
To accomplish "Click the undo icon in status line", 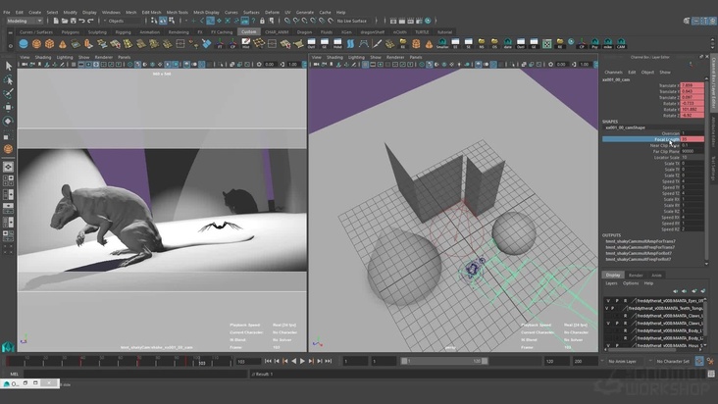I will point(84,21).
